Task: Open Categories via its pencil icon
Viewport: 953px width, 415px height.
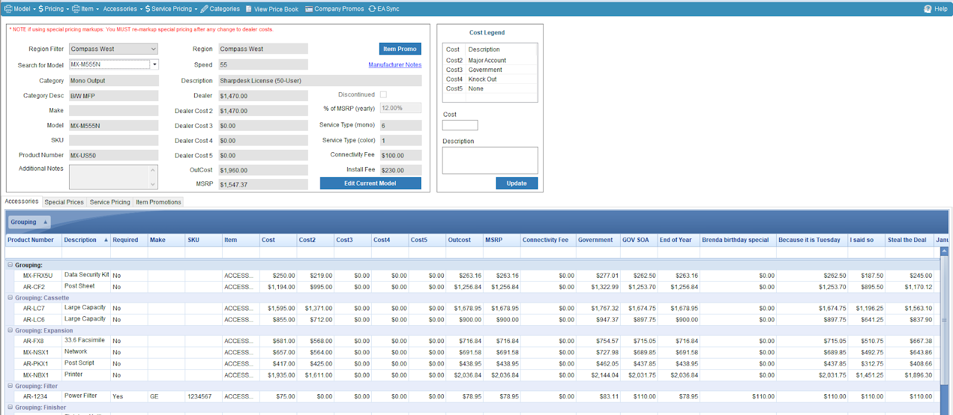Action: tap(204, 9)
